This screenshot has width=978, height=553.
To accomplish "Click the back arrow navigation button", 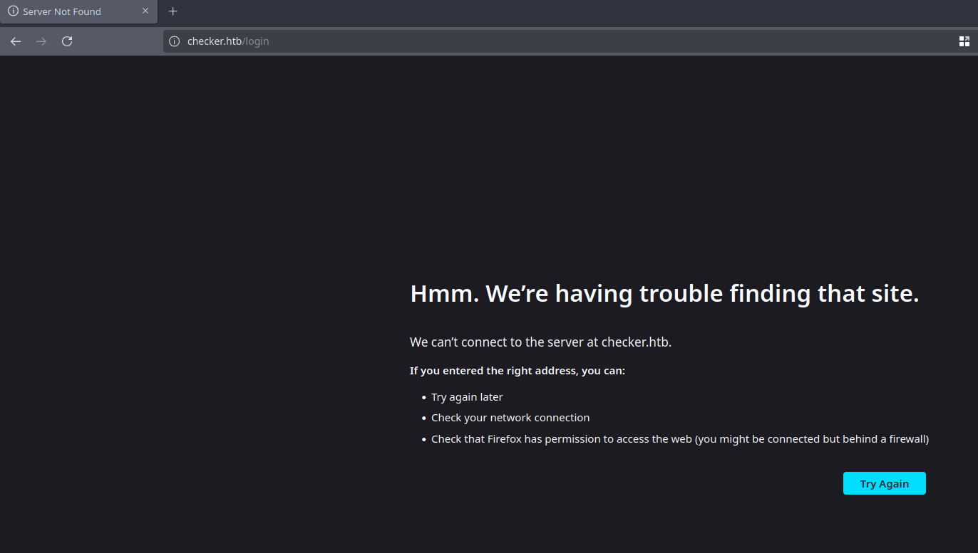I will [x=16, y=41].
